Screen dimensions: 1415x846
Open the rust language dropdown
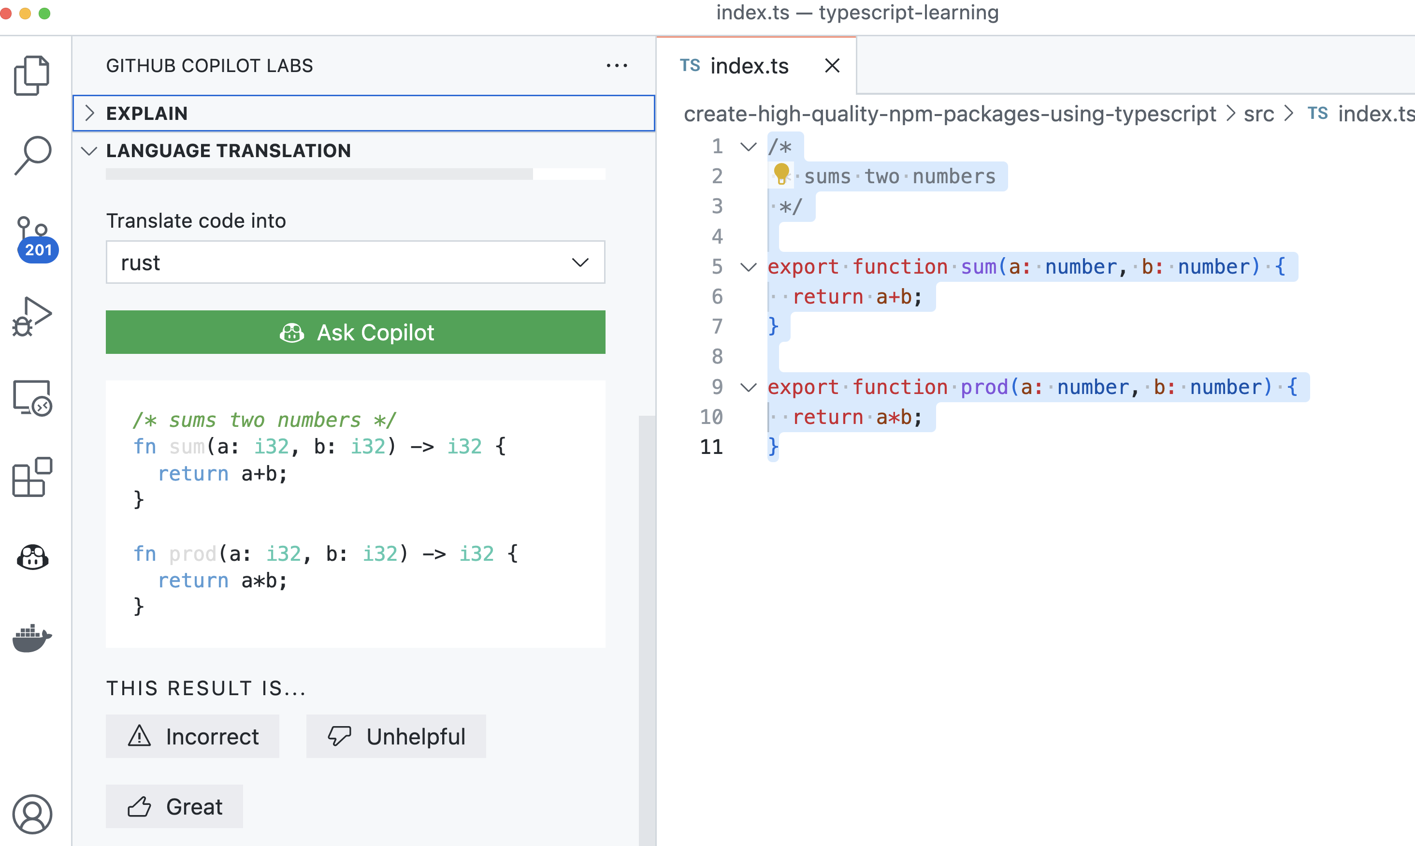[355, 262]
